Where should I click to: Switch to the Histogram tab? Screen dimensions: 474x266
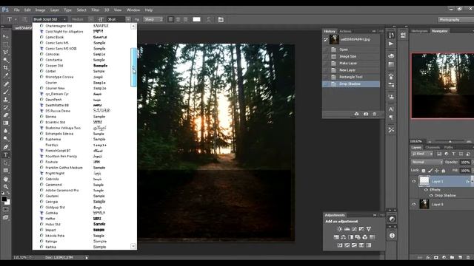(x=420, y=31)
